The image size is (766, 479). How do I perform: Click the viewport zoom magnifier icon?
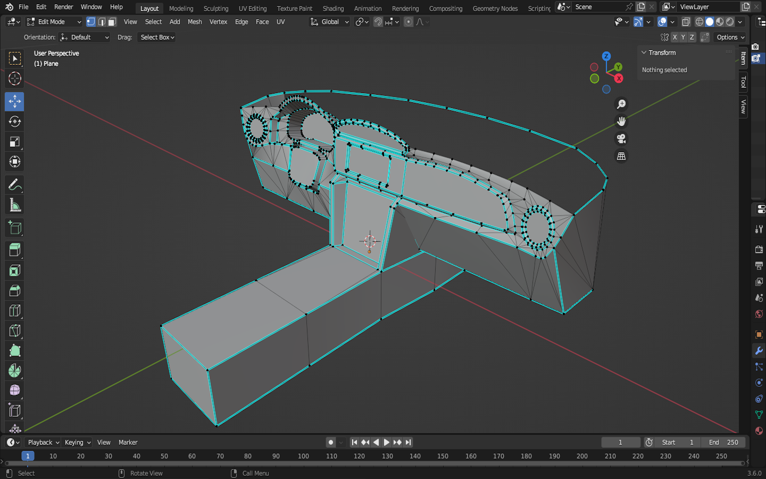coord(621,104)
